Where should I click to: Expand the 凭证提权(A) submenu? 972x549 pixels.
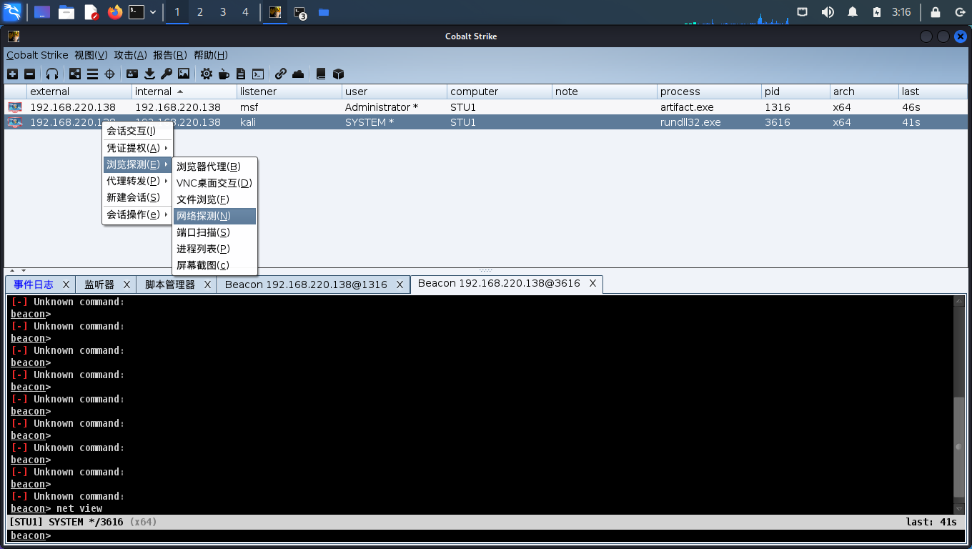pyautogui.click(x=138, y=148)
